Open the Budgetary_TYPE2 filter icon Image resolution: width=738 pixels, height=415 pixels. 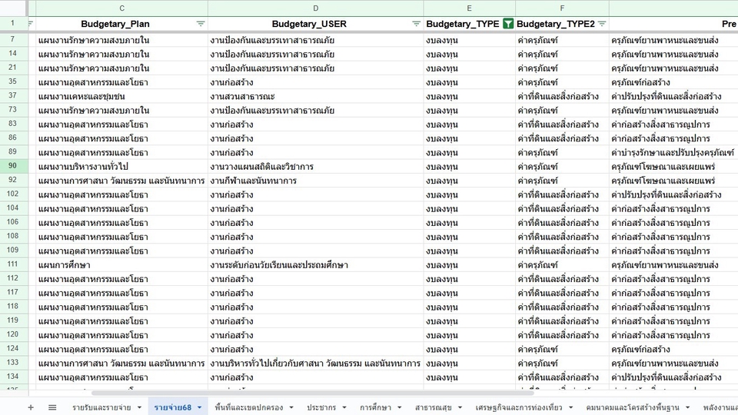(601, 24)
